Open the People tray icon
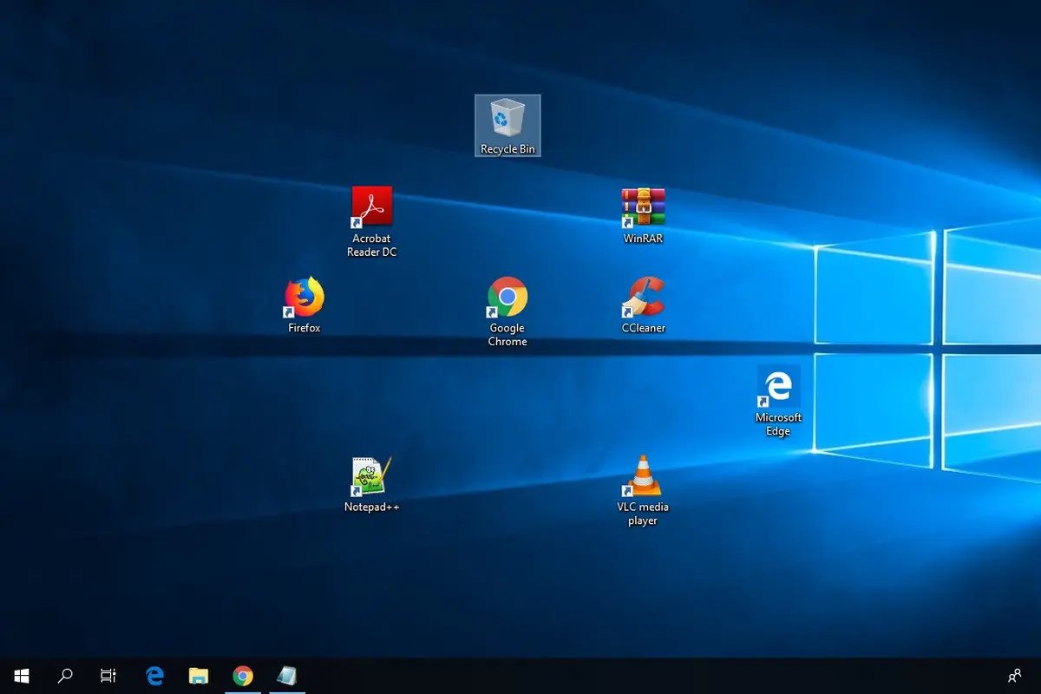1041x694 pixels. click(x=1014, y=676)
